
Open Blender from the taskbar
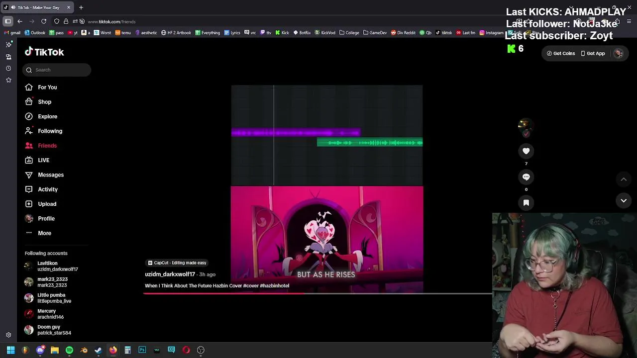coord(84,350)
